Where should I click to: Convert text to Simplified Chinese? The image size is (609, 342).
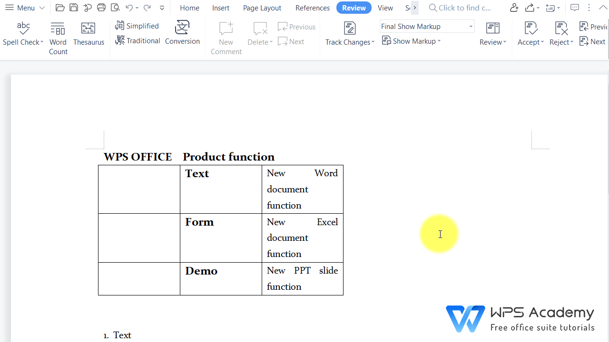click(x=137, y=26)
